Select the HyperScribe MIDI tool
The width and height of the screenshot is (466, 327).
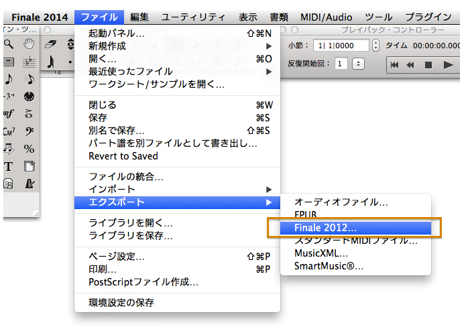pos(29,96)
